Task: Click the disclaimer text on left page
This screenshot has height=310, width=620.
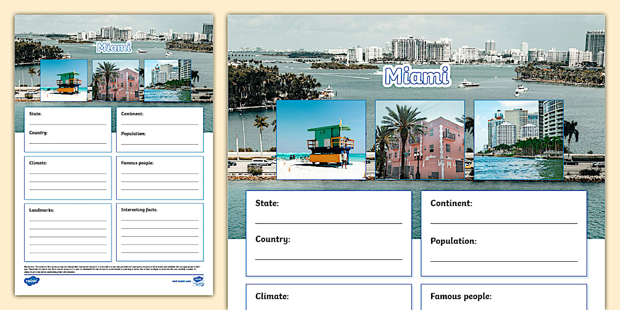Action: [x=114, y=269]
